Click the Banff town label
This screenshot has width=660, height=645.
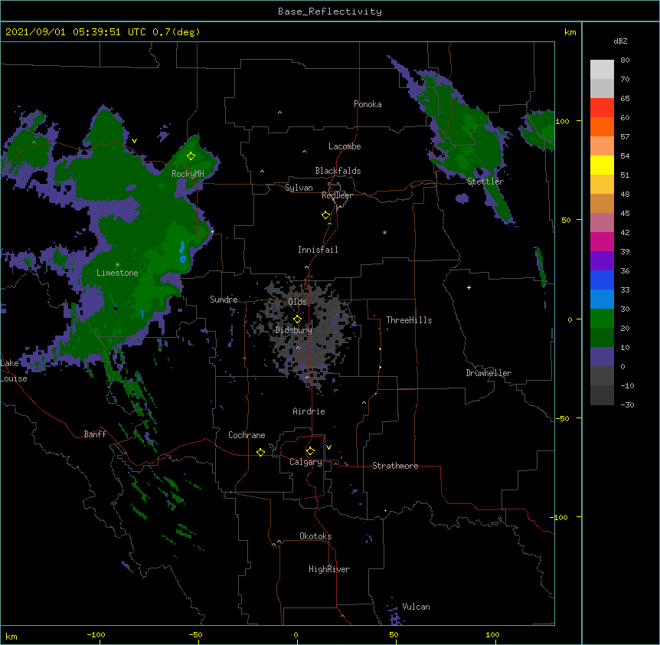[x=95, y=434]
